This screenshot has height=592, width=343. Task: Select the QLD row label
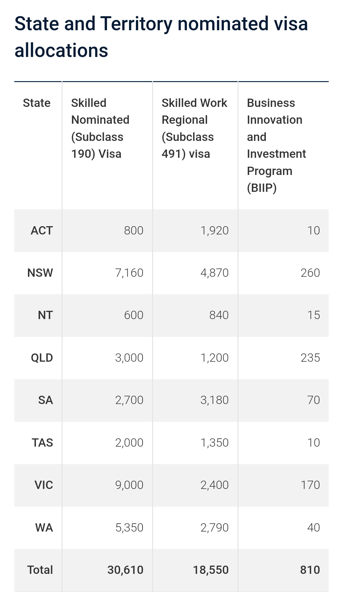click(42, 358)
